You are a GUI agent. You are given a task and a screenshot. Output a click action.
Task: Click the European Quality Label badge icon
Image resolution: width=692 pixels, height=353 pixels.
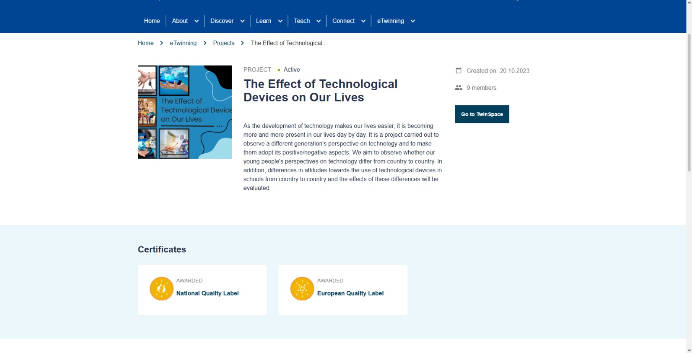[x=302, y=289]
